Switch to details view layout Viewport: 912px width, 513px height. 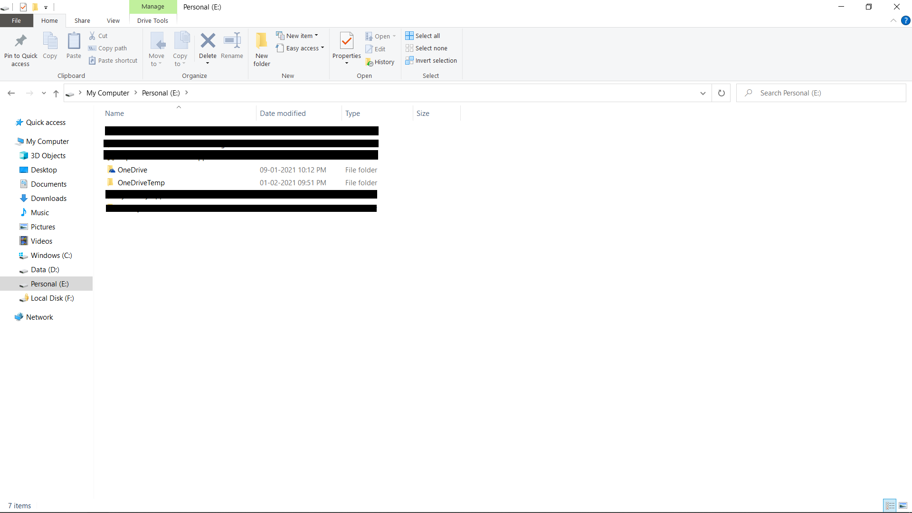click(x=890, y=505)
